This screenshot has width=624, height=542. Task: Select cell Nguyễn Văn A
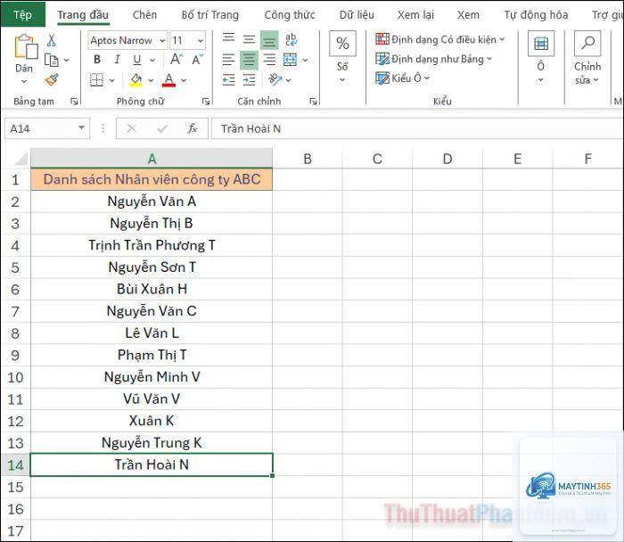click(x=152, y=201)
